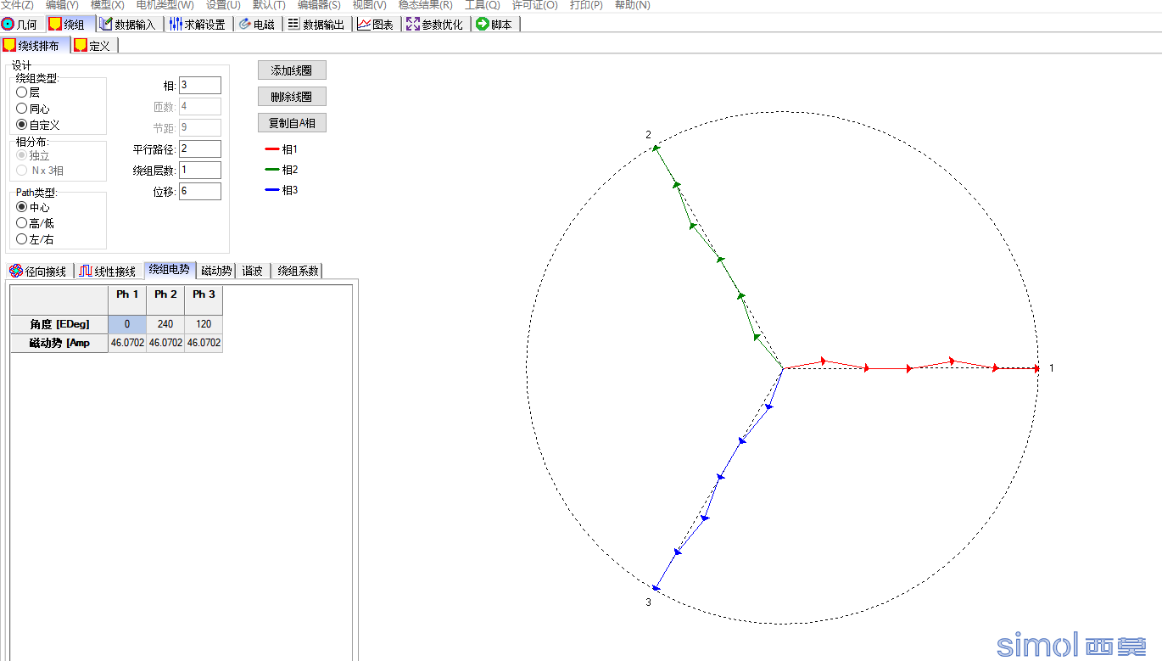Image resolution: width=1162 pixels, height=661 pixels.
Task: Select the 绕组电势 tab
Action: [x=170, y=270]
